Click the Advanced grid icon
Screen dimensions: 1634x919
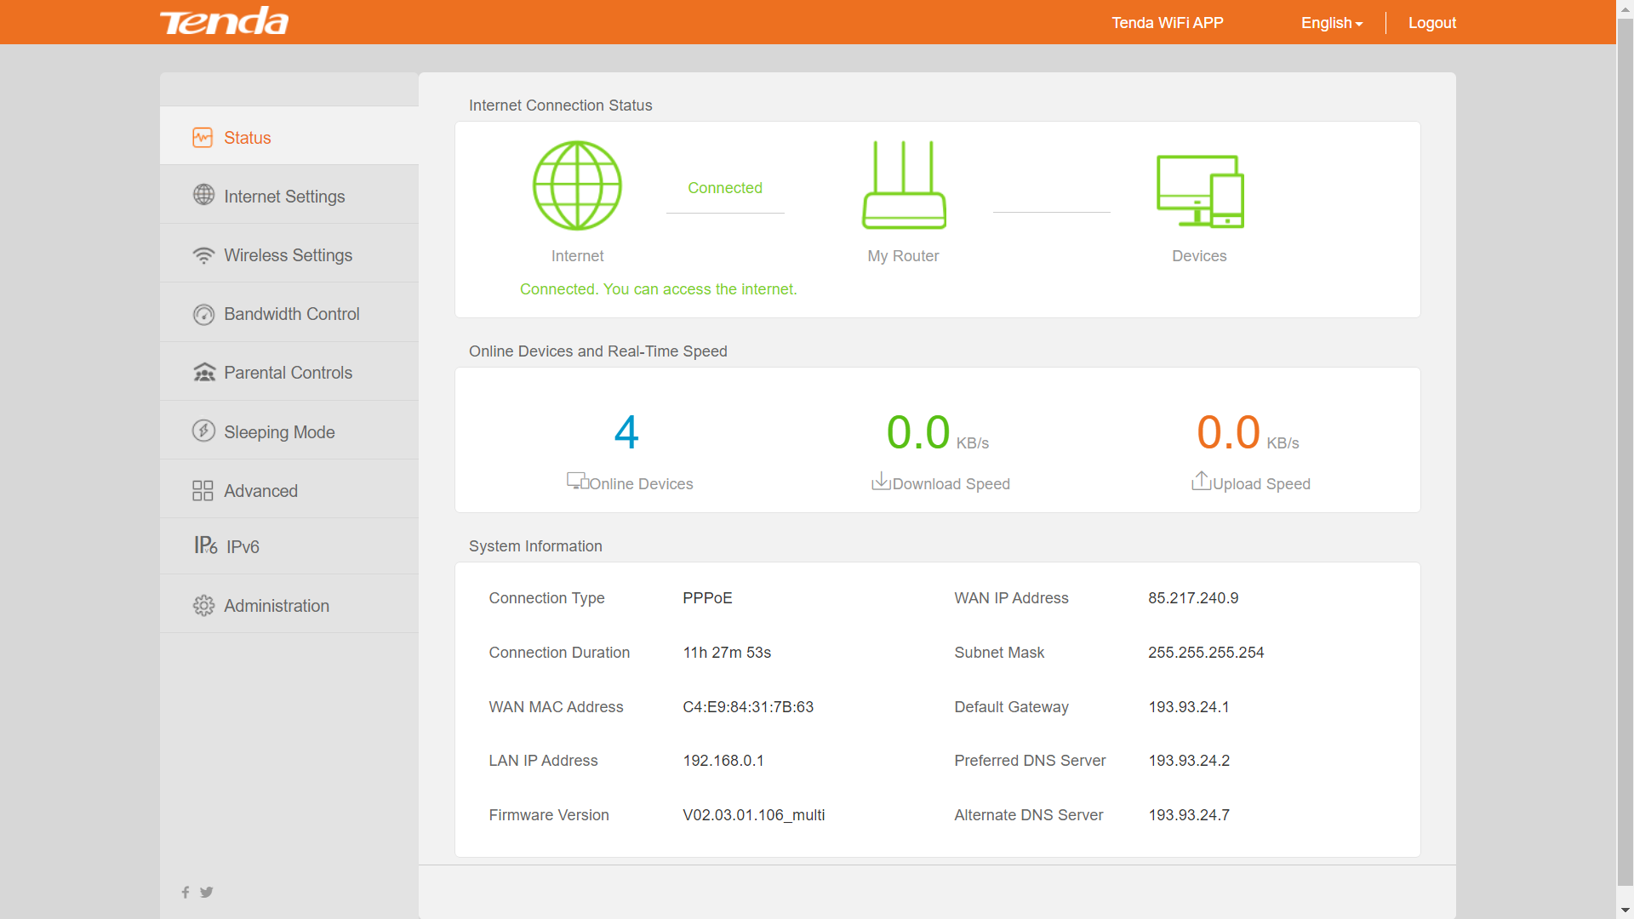[203, 491]
